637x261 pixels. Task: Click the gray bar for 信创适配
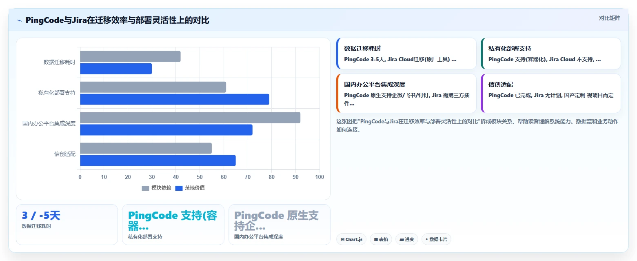(x=146, y=148)
